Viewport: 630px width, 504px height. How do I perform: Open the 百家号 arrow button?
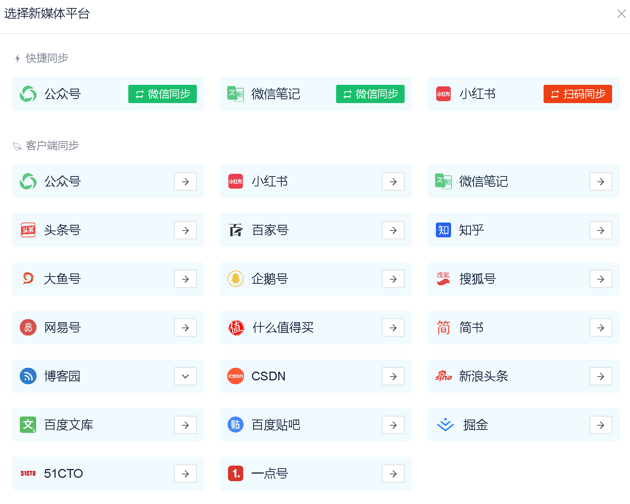pos(393,230)
